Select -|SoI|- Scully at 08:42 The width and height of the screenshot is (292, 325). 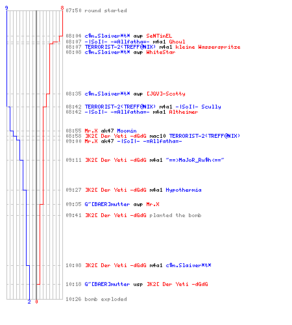point(198,107)
